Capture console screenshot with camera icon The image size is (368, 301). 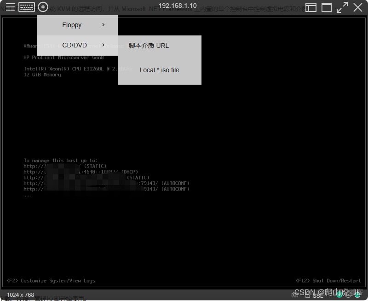295,295
